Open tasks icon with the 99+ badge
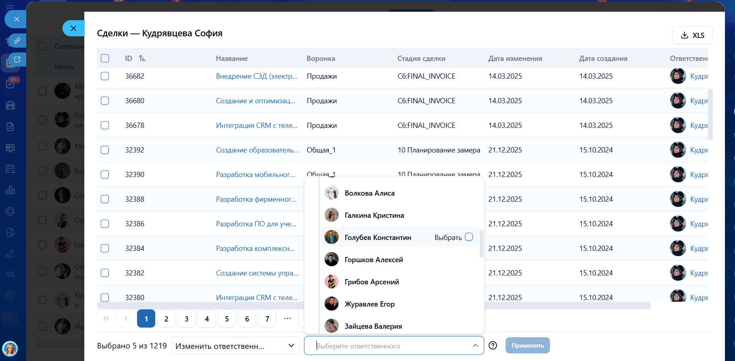Viewport: 735px width, 361px height. [x=10, y=84]
